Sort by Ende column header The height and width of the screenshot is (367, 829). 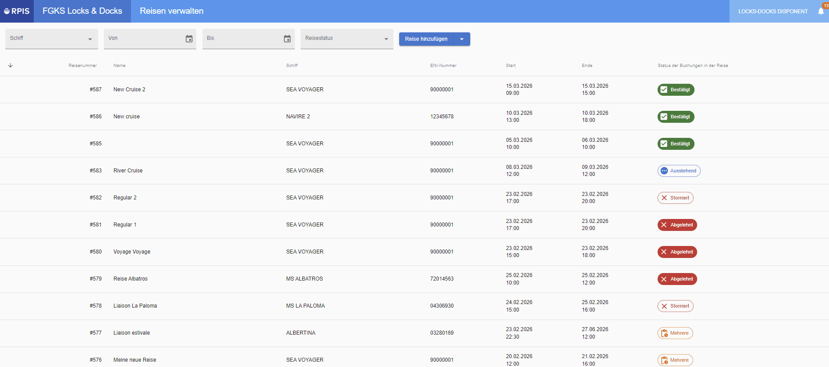tap(587, 66)
